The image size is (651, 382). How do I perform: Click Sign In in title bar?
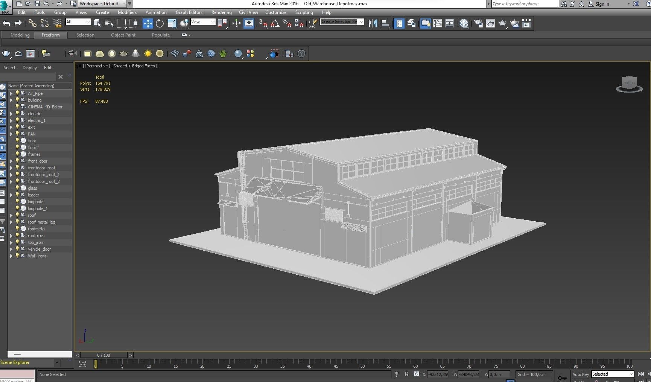click(x=602, y=4)
